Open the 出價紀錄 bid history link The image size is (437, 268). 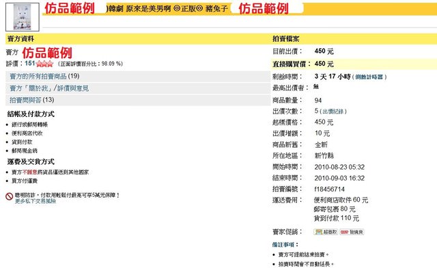[333, 111]
